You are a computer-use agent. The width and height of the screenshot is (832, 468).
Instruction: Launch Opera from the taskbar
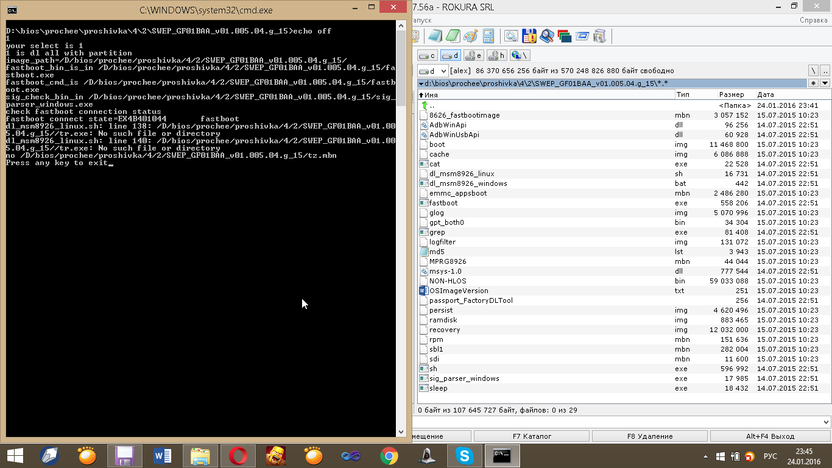click(x=238, y=455)
